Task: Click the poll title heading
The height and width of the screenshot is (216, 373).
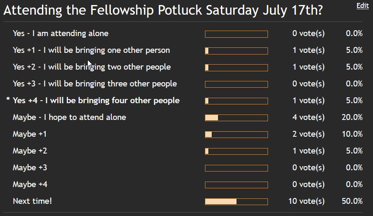Action: tap(163, 10)
